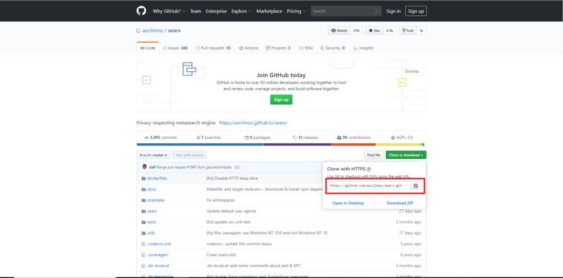Switch to the Actions tab
This screenshot has height=278, width=563.
pos(249,48)
